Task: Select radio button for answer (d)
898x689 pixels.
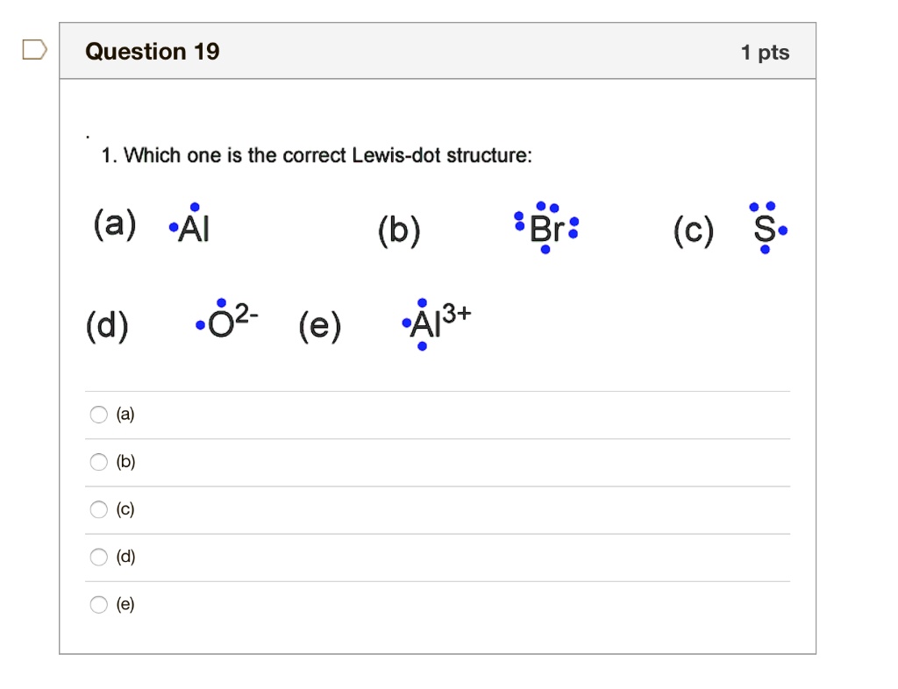Action: pos(98,557)
